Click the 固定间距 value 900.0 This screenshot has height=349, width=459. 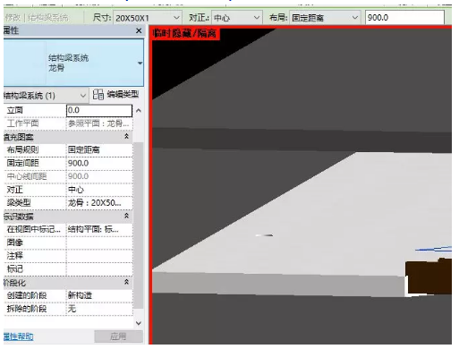tap(99, 163)
